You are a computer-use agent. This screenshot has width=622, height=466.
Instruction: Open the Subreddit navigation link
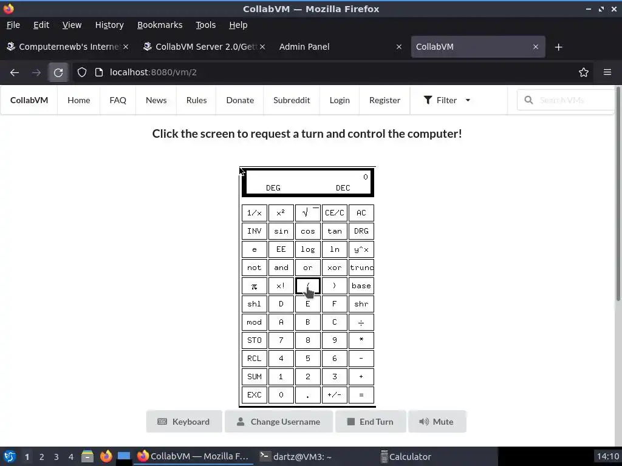tap(292, 100)
